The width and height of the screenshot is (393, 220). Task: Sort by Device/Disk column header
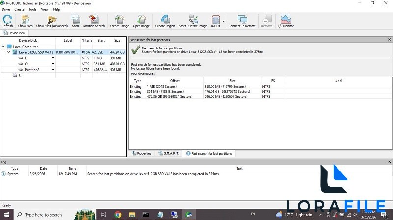28,40
